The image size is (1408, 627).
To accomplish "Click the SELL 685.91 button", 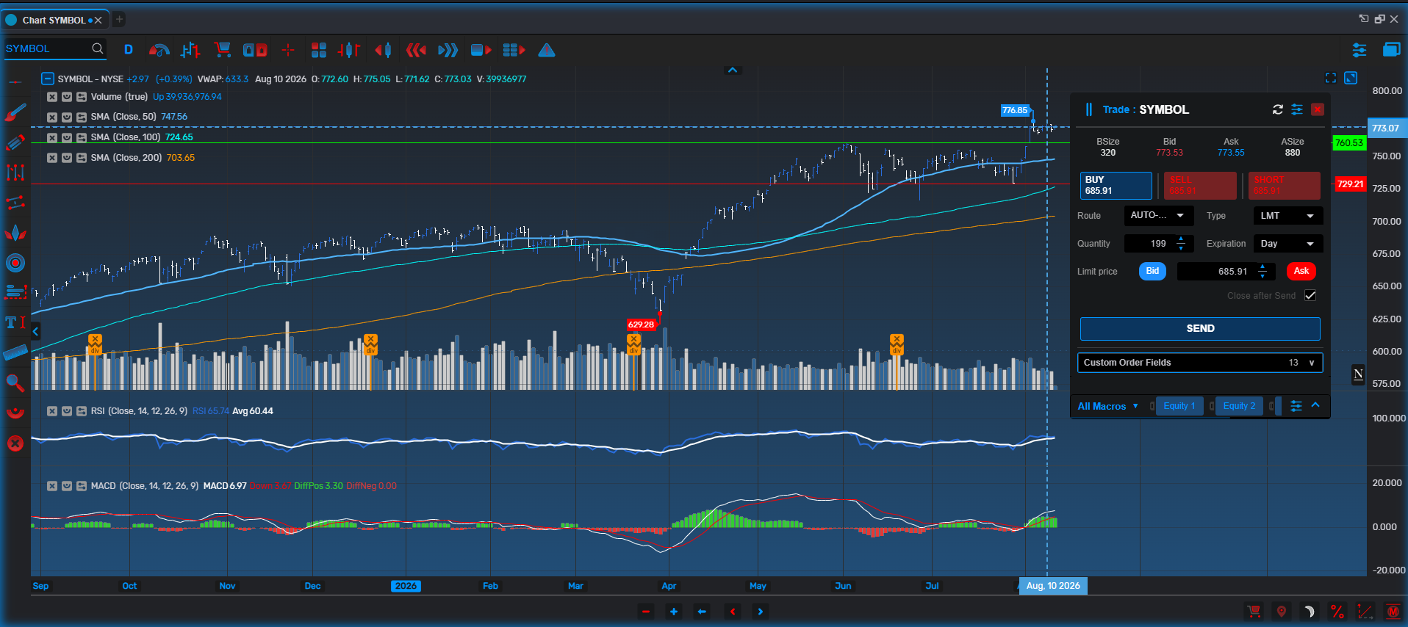I will pyautogui.click(x=1199, y=185).
